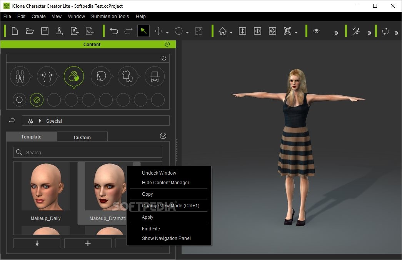Expand the Rotate tool dropdown arrow

pos(187,33)
